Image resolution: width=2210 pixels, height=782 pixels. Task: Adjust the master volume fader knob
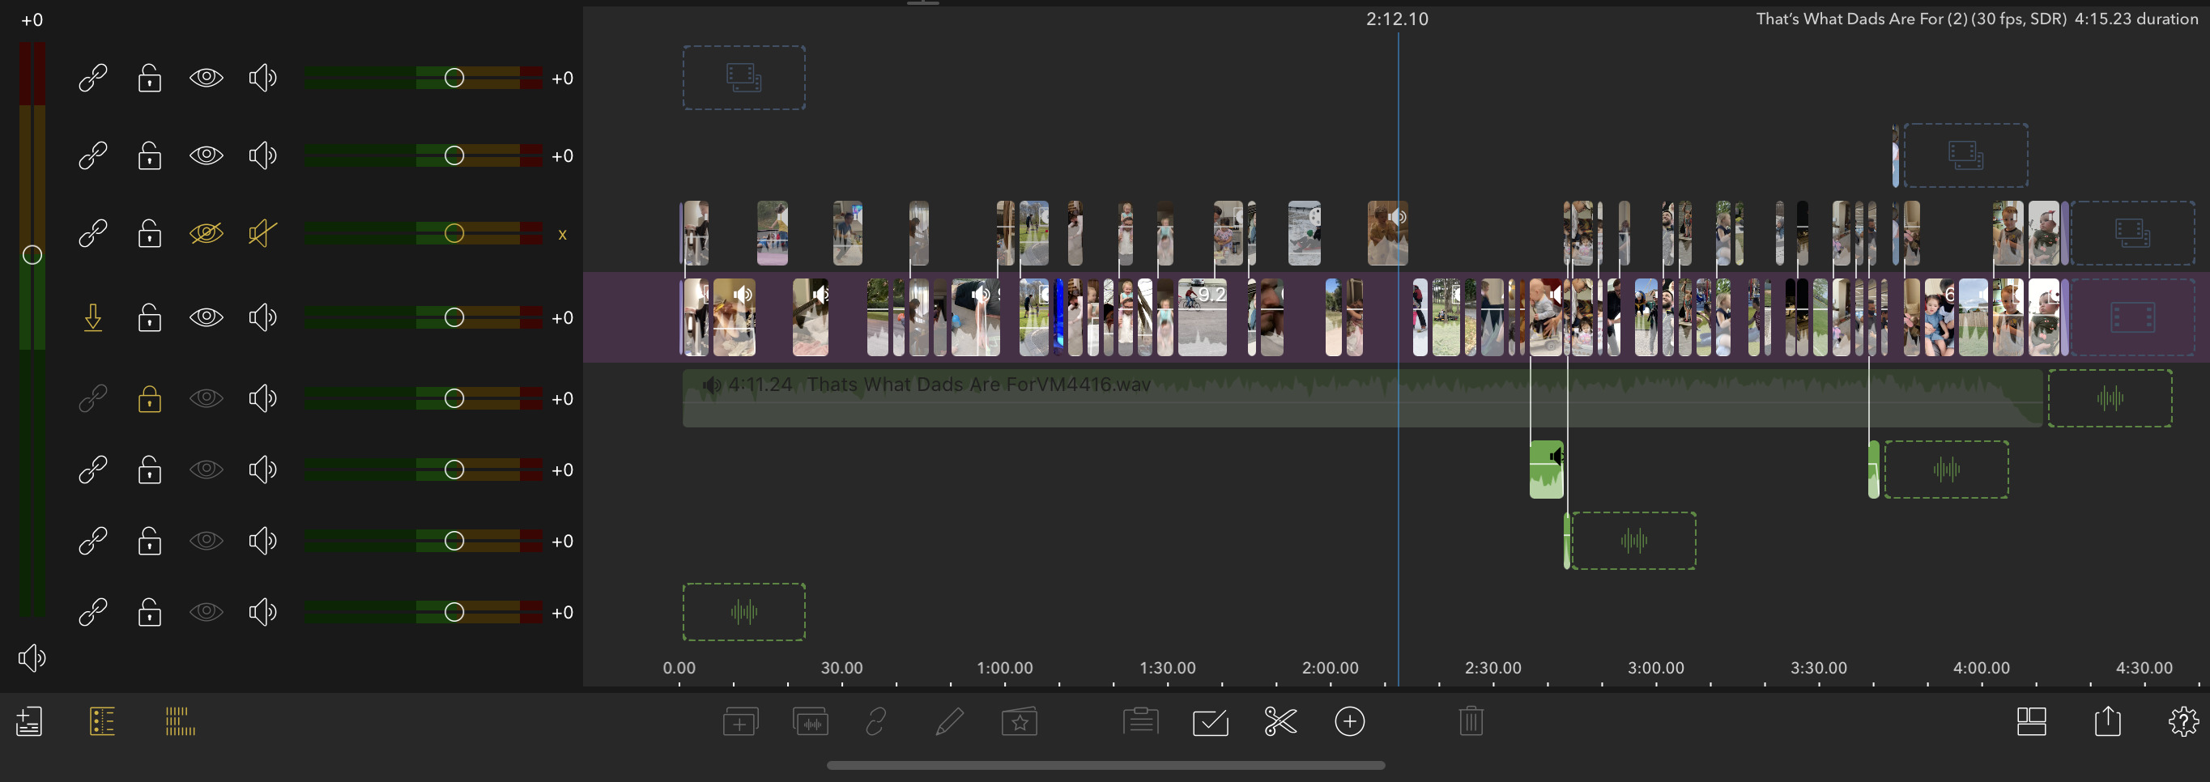(32, 255)
